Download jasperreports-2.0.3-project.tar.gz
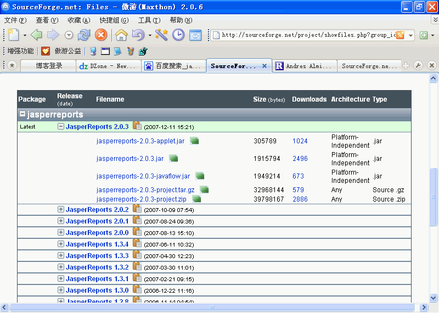 pyautogui.click(x=145, y=190)
